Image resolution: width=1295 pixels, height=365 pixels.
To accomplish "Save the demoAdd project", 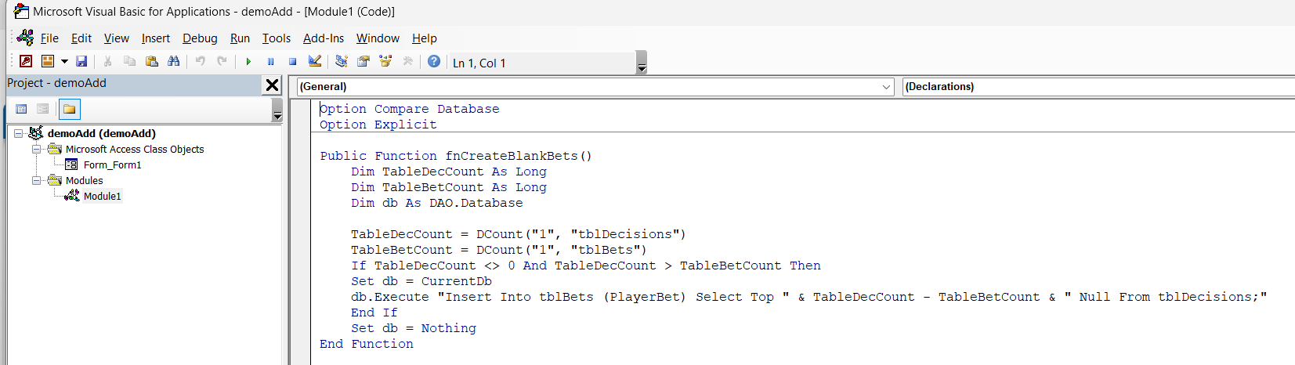I will [x=81, y=61].
